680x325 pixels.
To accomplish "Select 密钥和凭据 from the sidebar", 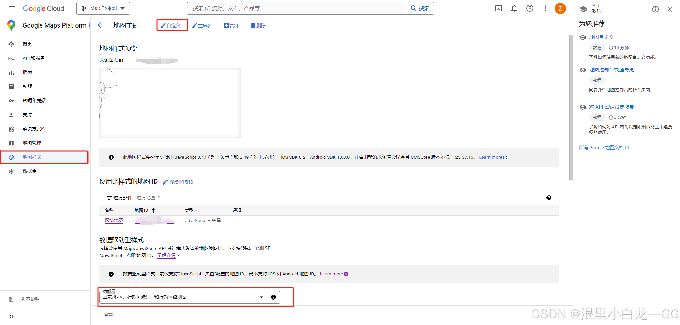I will pos(34,100).
